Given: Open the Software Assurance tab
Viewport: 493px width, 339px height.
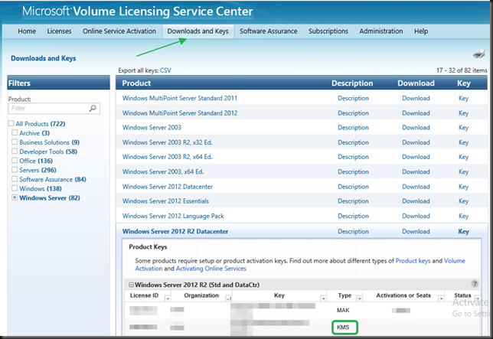Looking at the screenshot, I should tap(269, 31).
